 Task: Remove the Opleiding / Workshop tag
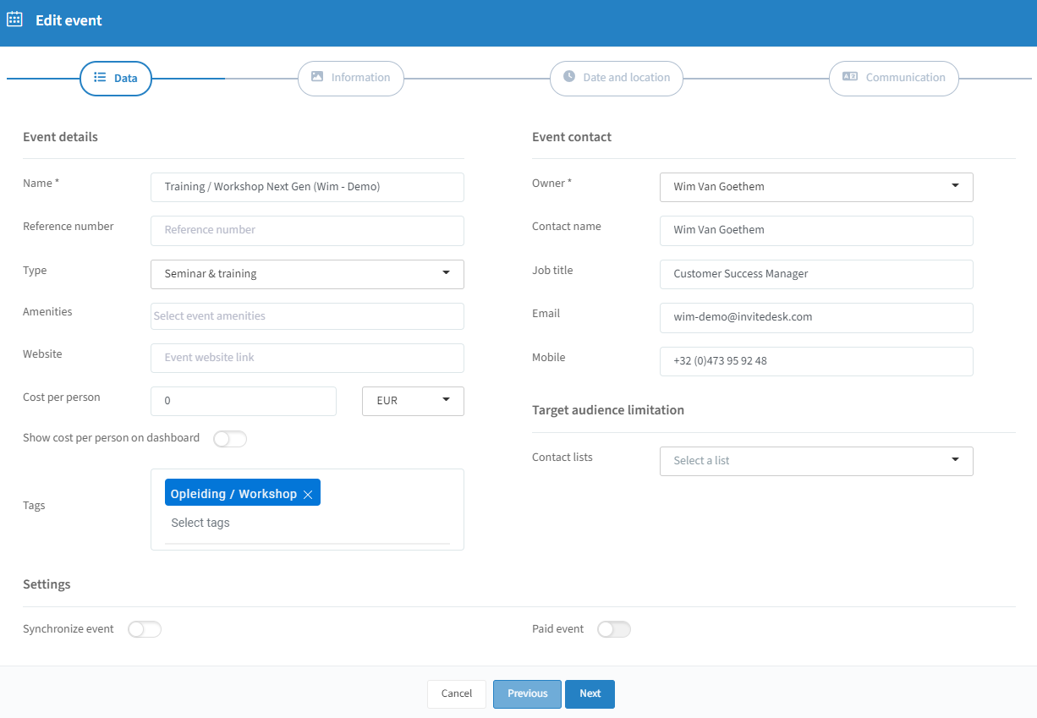coord(308,495)
